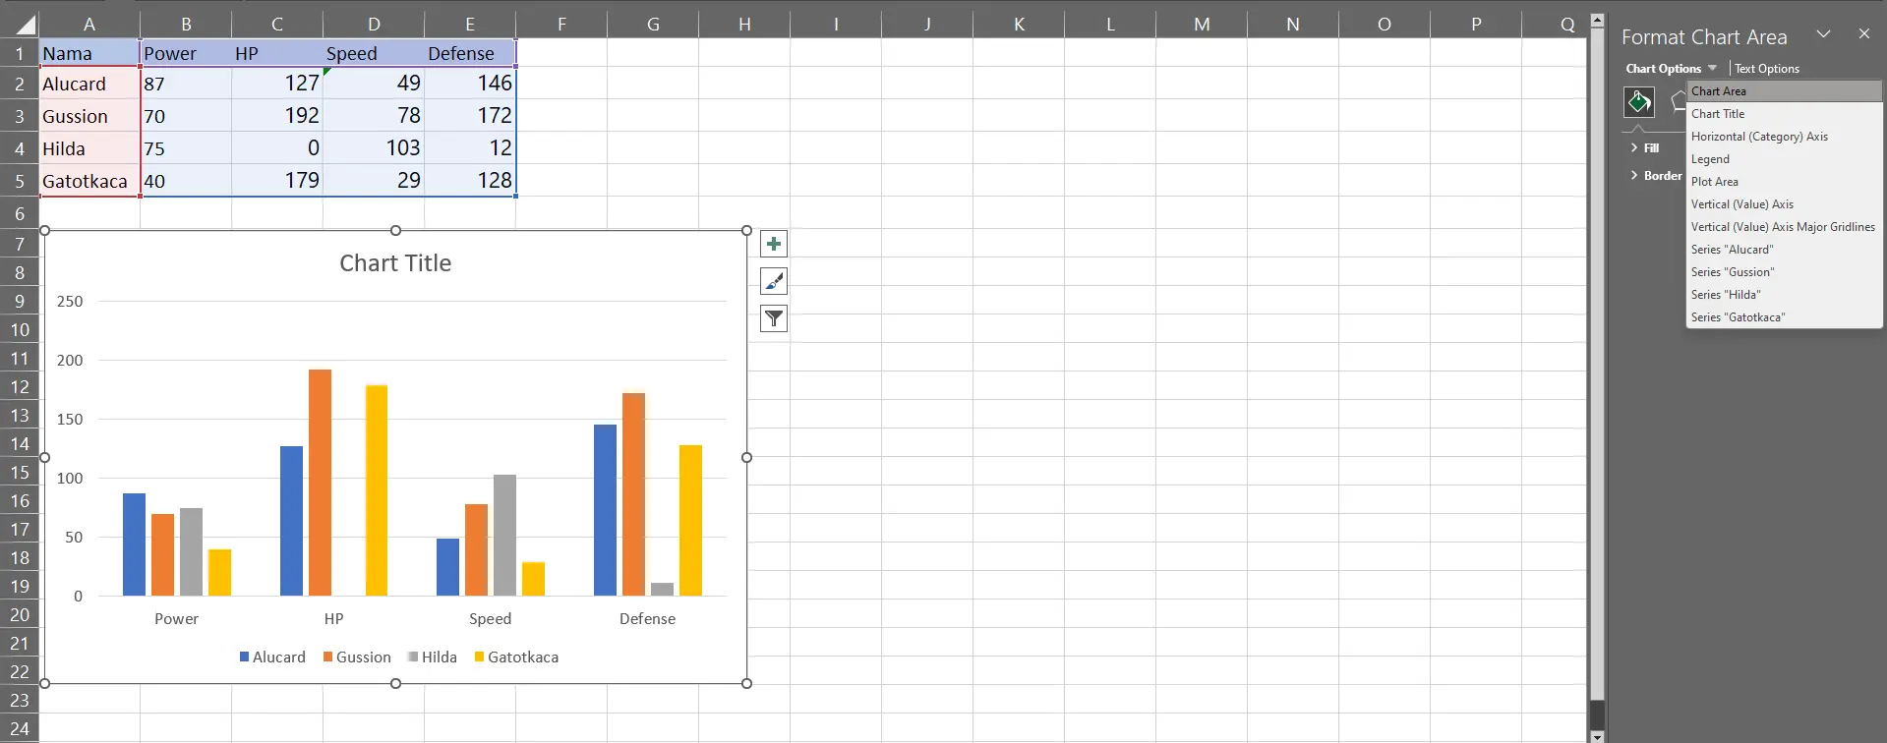Select the cell with value 179
Image resolution: width=1887 pixels, height=743 pixels.
click(x=277, y=181)
